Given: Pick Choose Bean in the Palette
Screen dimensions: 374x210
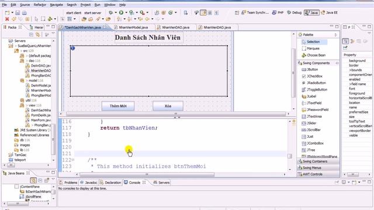Looking at the screenshot, I should 313,55.
